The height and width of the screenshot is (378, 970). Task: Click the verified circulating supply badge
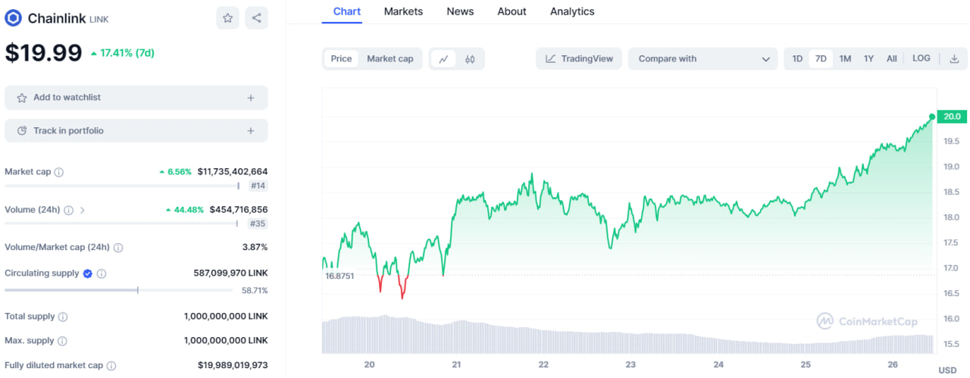pyautogui.click(x=88, y=273)
